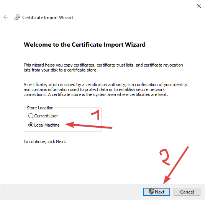The image size is (205, 200).
Task: Click the 'Welcome to the Certificate Import Wizard' heading
Action: point(85,45)
